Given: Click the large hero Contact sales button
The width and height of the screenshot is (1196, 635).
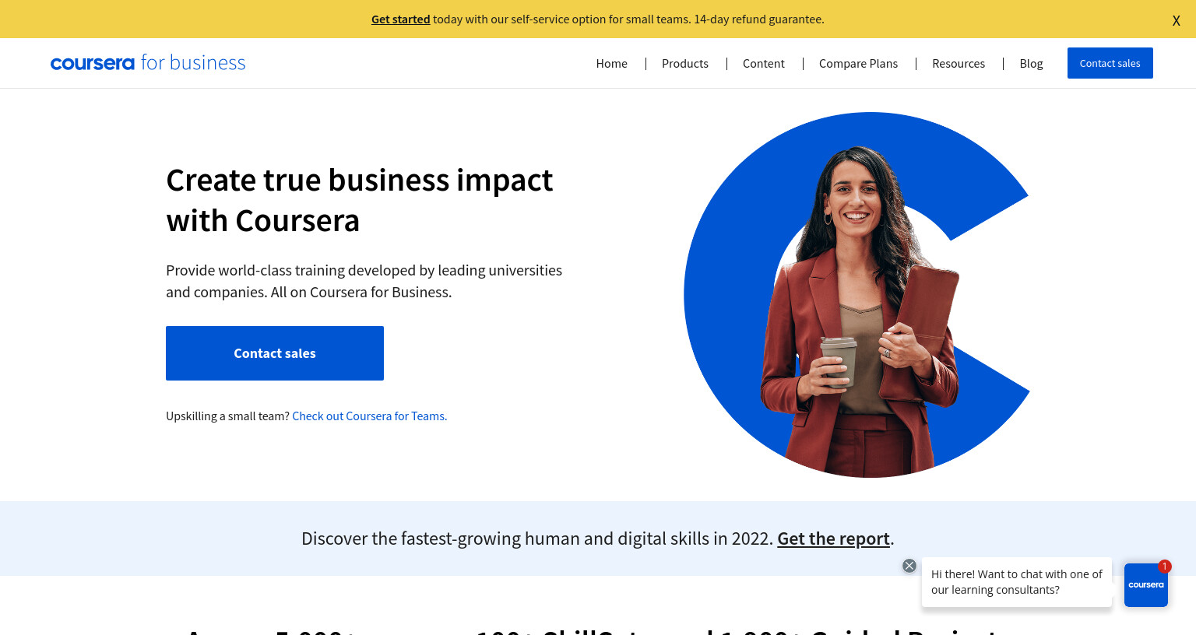Looking at the screenshot, I should (275, 353).
